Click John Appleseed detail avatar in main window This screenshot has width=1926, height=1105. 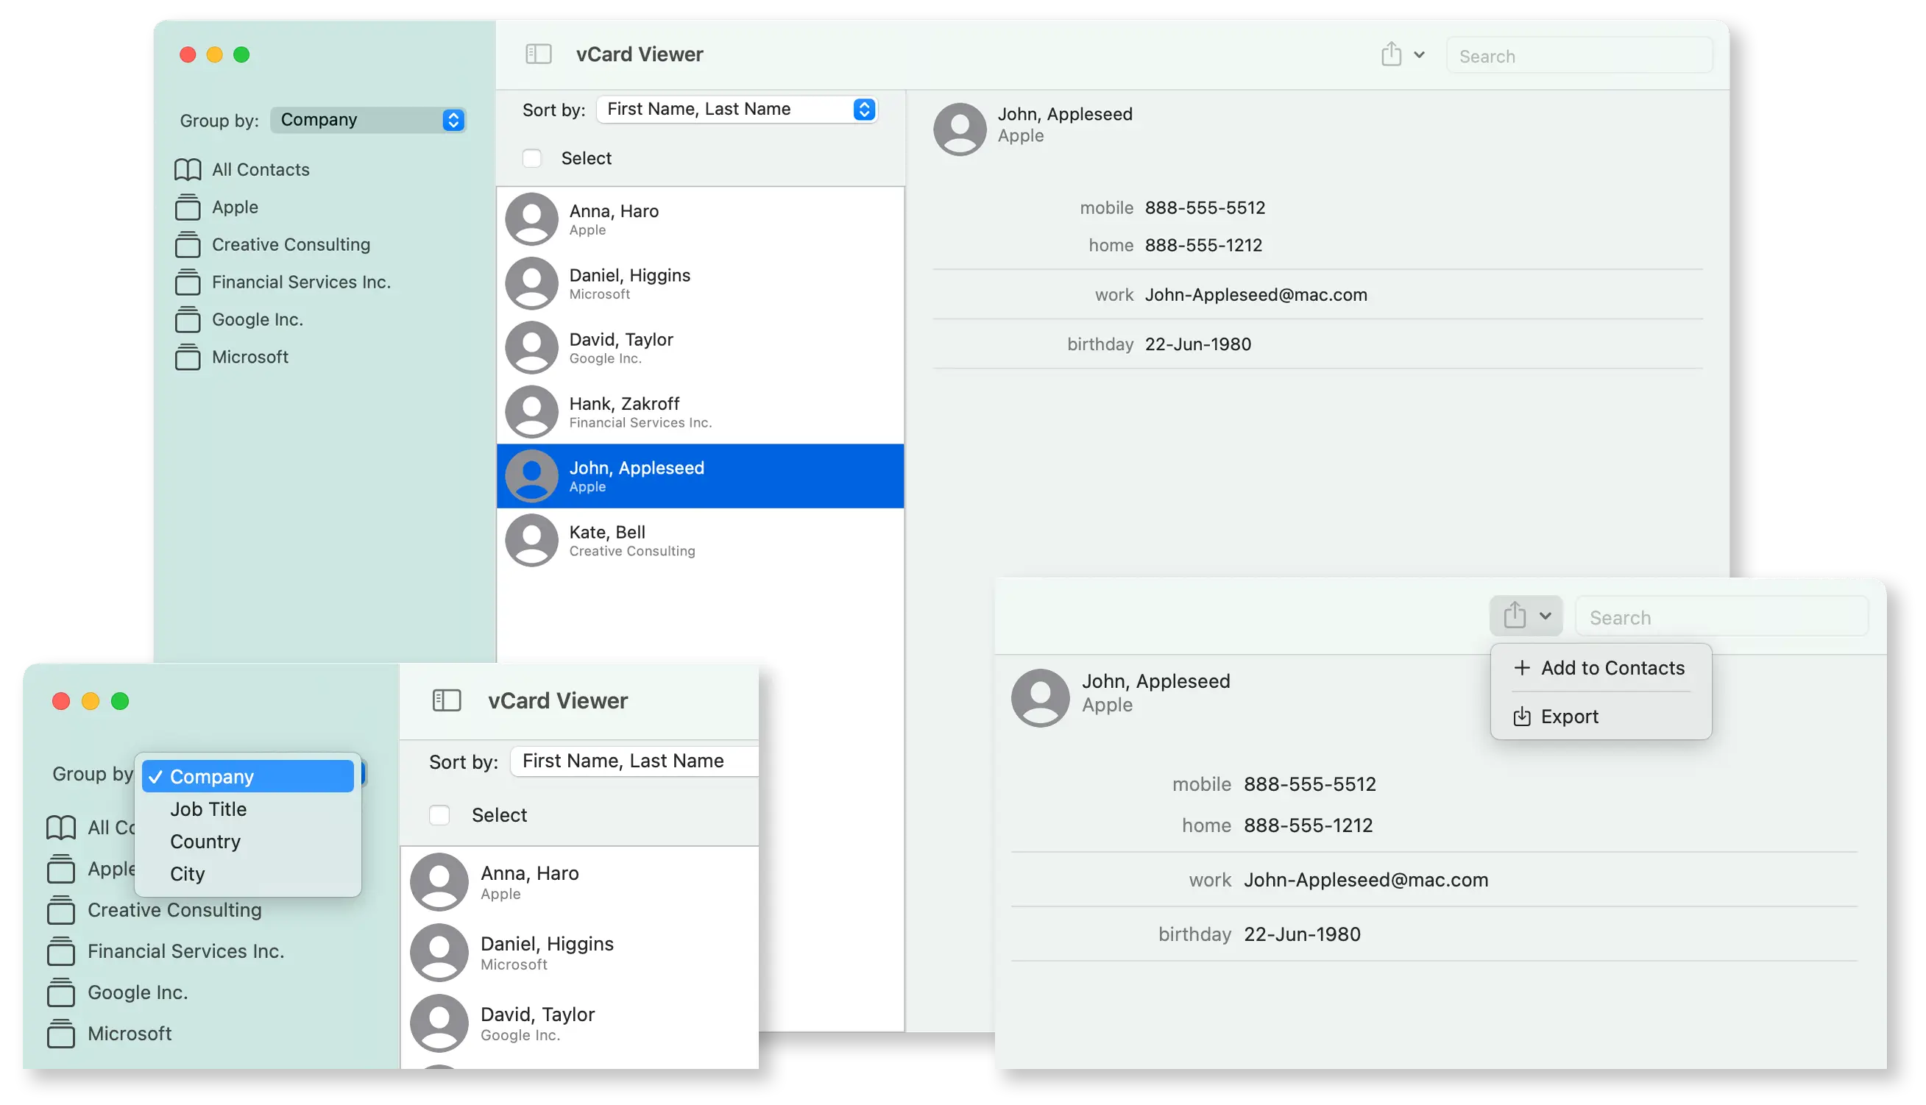960,129
